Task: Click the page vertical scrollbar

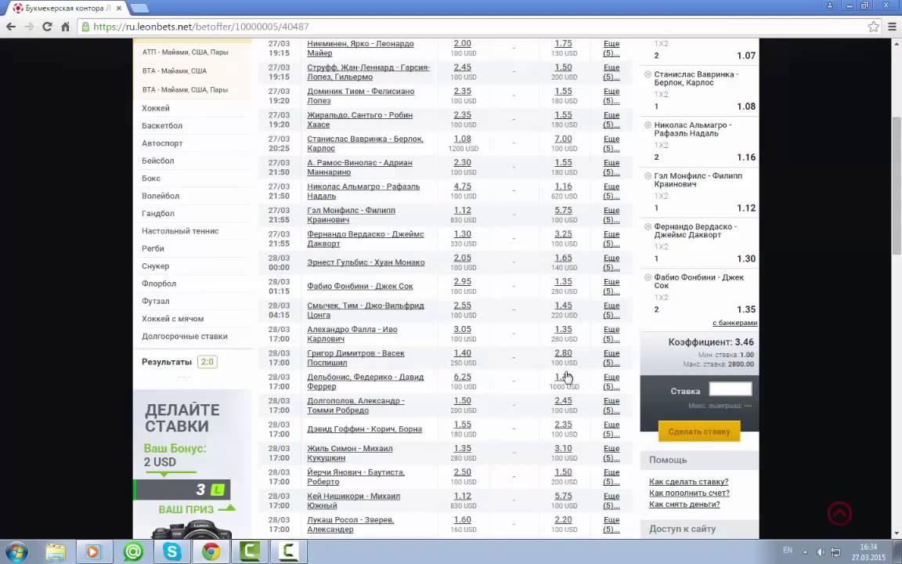Action: click(x=897, y=184)
